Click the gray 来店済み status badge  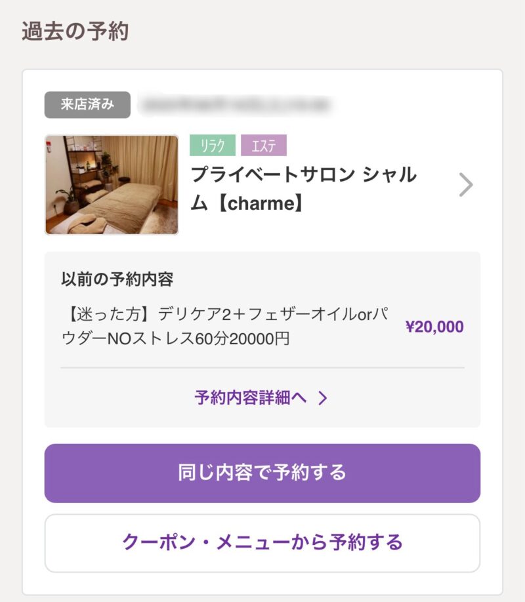tap(87, 105)
